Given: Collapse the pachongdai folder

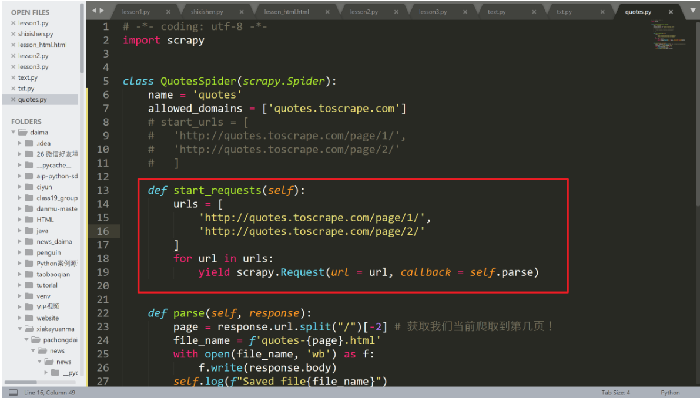Looking at the screenshot, I should tap(26, 340).
